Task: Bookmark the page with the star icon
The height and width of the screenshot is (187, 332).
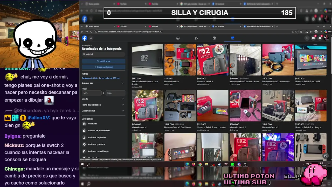Action: click(x=296, y=32)
